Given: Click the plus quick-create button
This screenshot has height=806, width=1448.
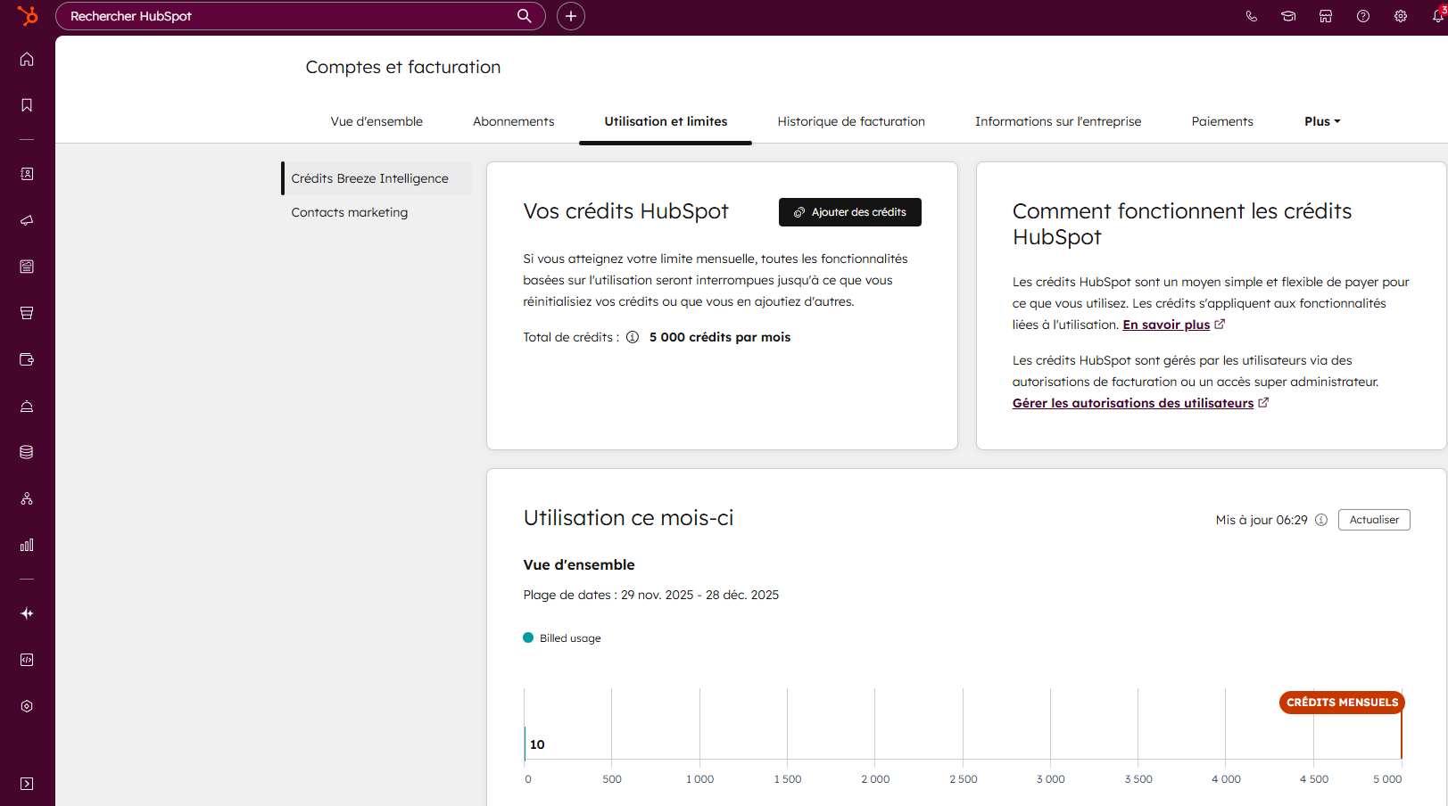Looking at the screenshot, I should pyautogui.click(x=571, y=16).
